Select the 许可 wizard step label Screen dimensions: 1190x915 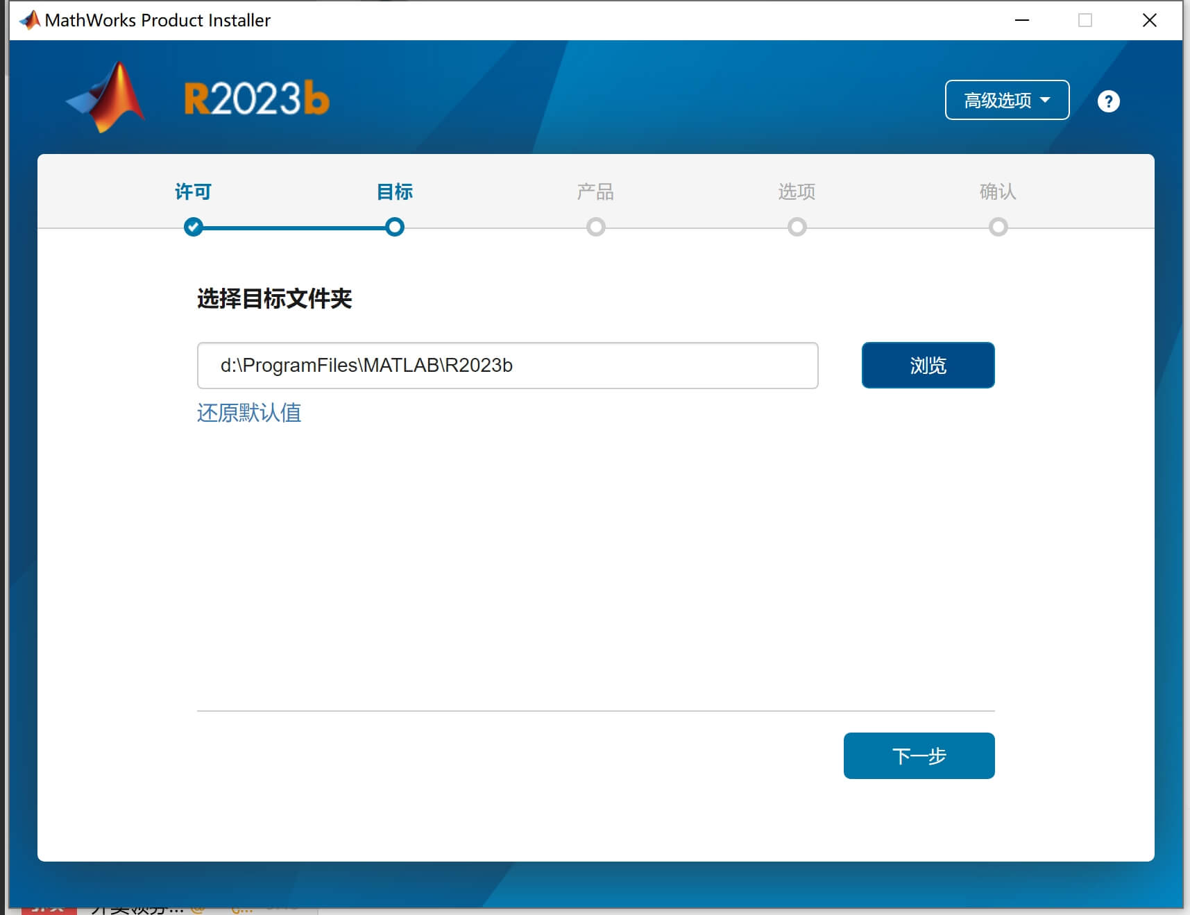(193, 191)
